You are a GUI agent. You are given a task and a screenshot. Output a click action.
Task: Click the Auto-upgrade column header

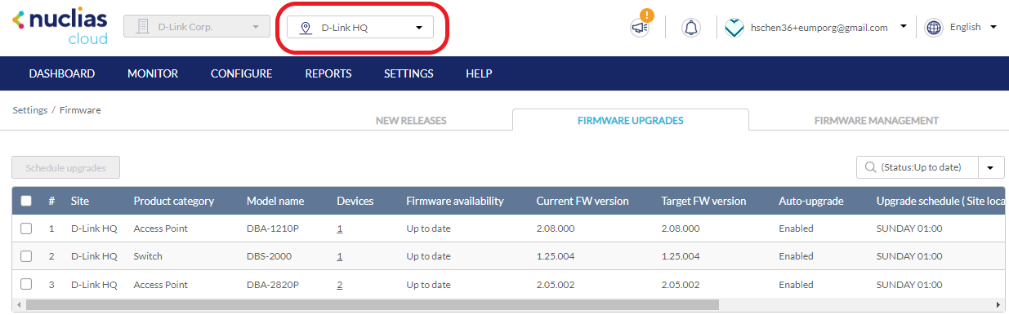pyautogui.click(x=810, y=201)
